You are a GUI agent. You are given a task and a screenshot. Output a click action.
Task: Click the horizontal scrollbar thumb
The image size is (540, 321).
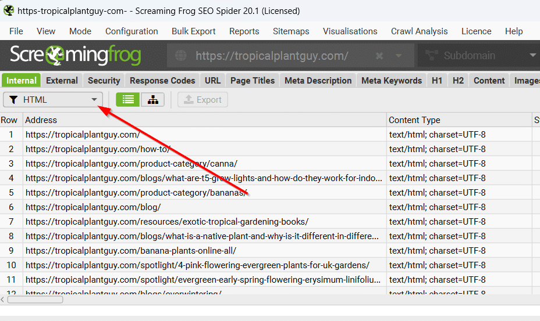pos(35,300)
